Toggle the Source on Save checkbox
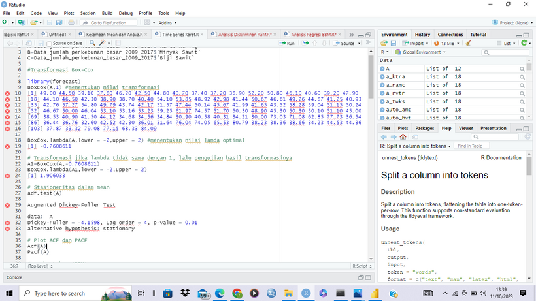The width and height of the screenshot is (536, 301). tap(50, 43)
